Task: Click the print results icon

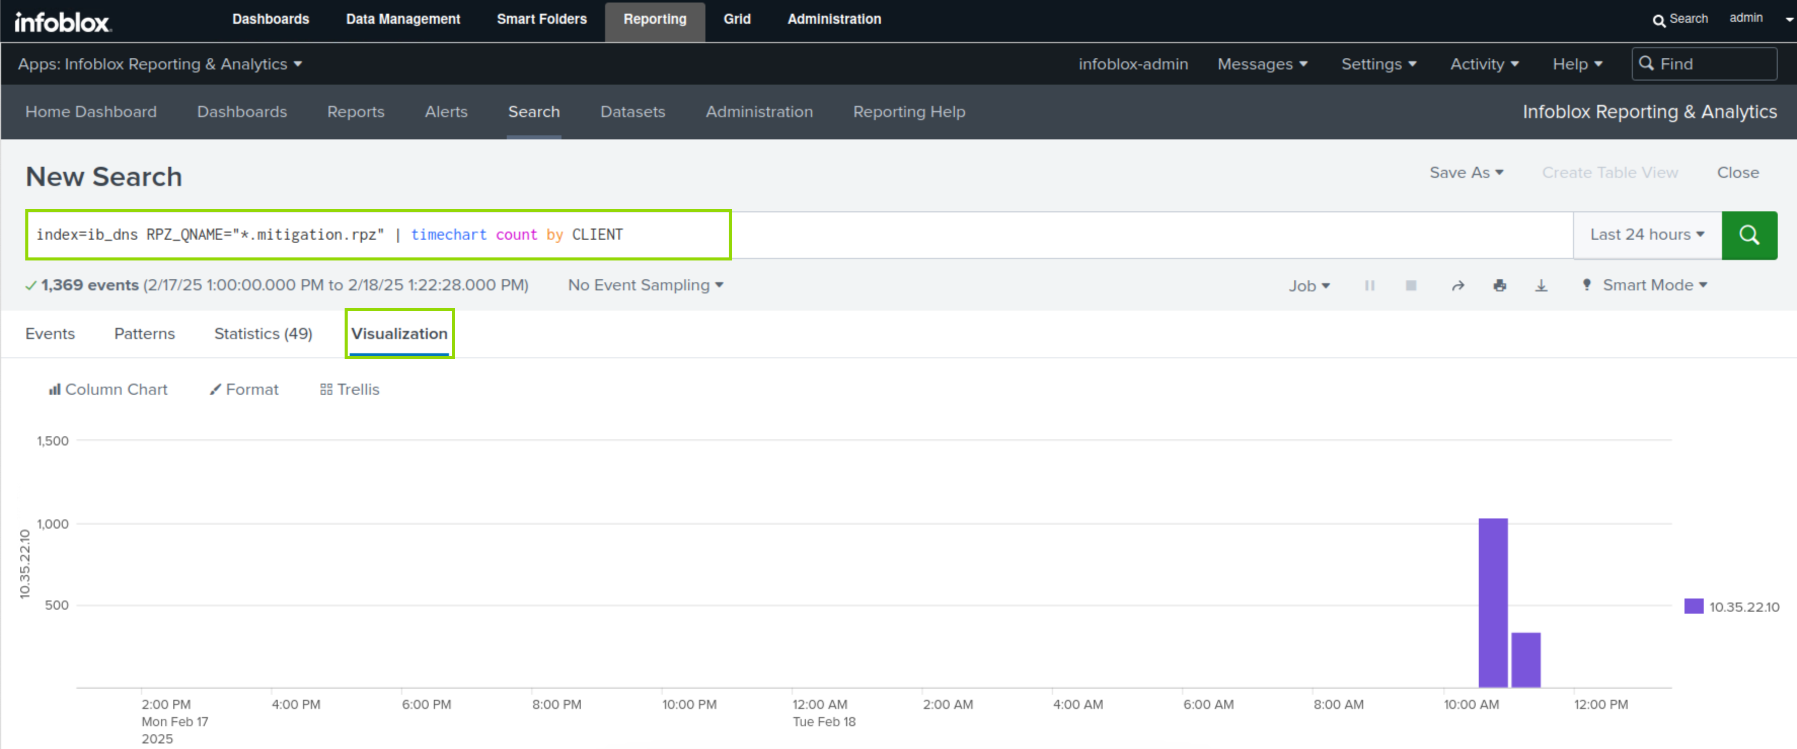Action: coord(1499,285)
